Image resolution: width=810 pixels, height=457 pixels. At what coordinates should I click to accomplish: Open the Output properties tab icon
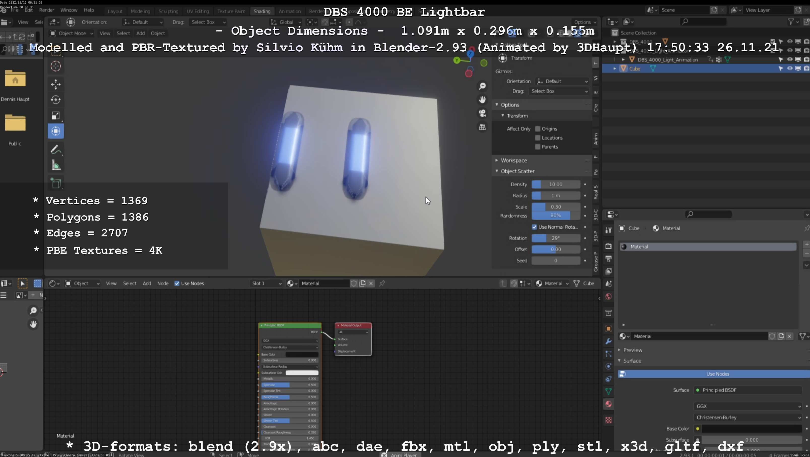click(608, 259)
